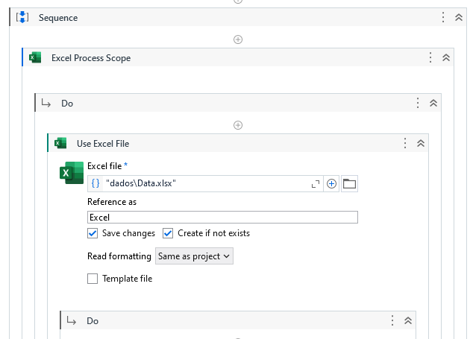Click the large Excel logo icon
This screenshot has width=470, height=339.
(72, 173)
